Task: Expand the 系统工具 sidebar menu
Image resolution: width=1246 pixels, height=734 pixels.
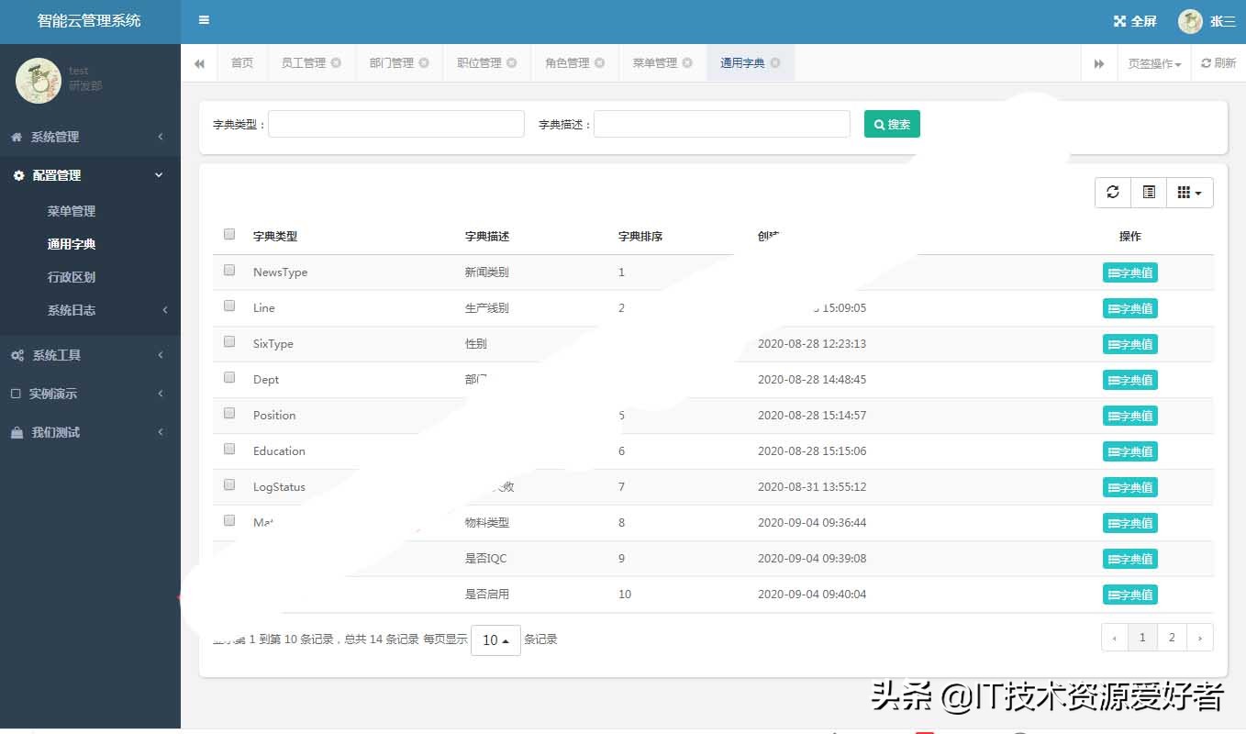Action: pos(90,355)
